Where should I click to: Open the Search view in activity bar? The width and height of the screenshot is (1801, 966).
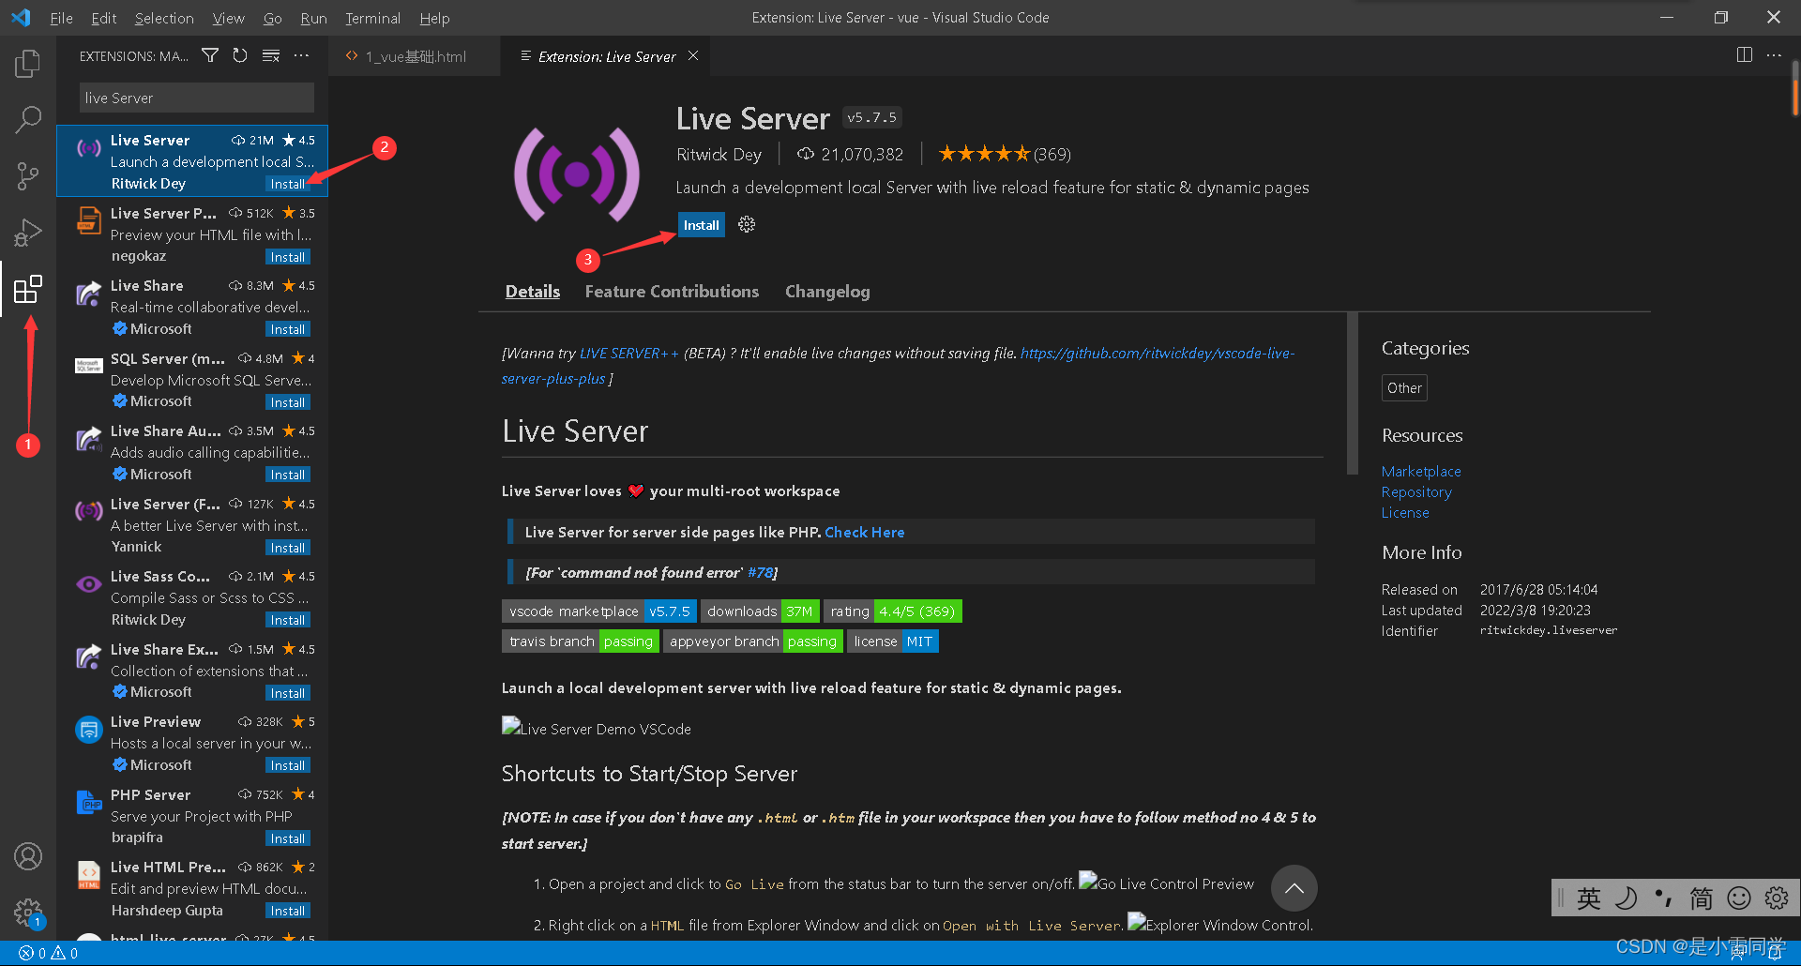click(x=28, y=119)
